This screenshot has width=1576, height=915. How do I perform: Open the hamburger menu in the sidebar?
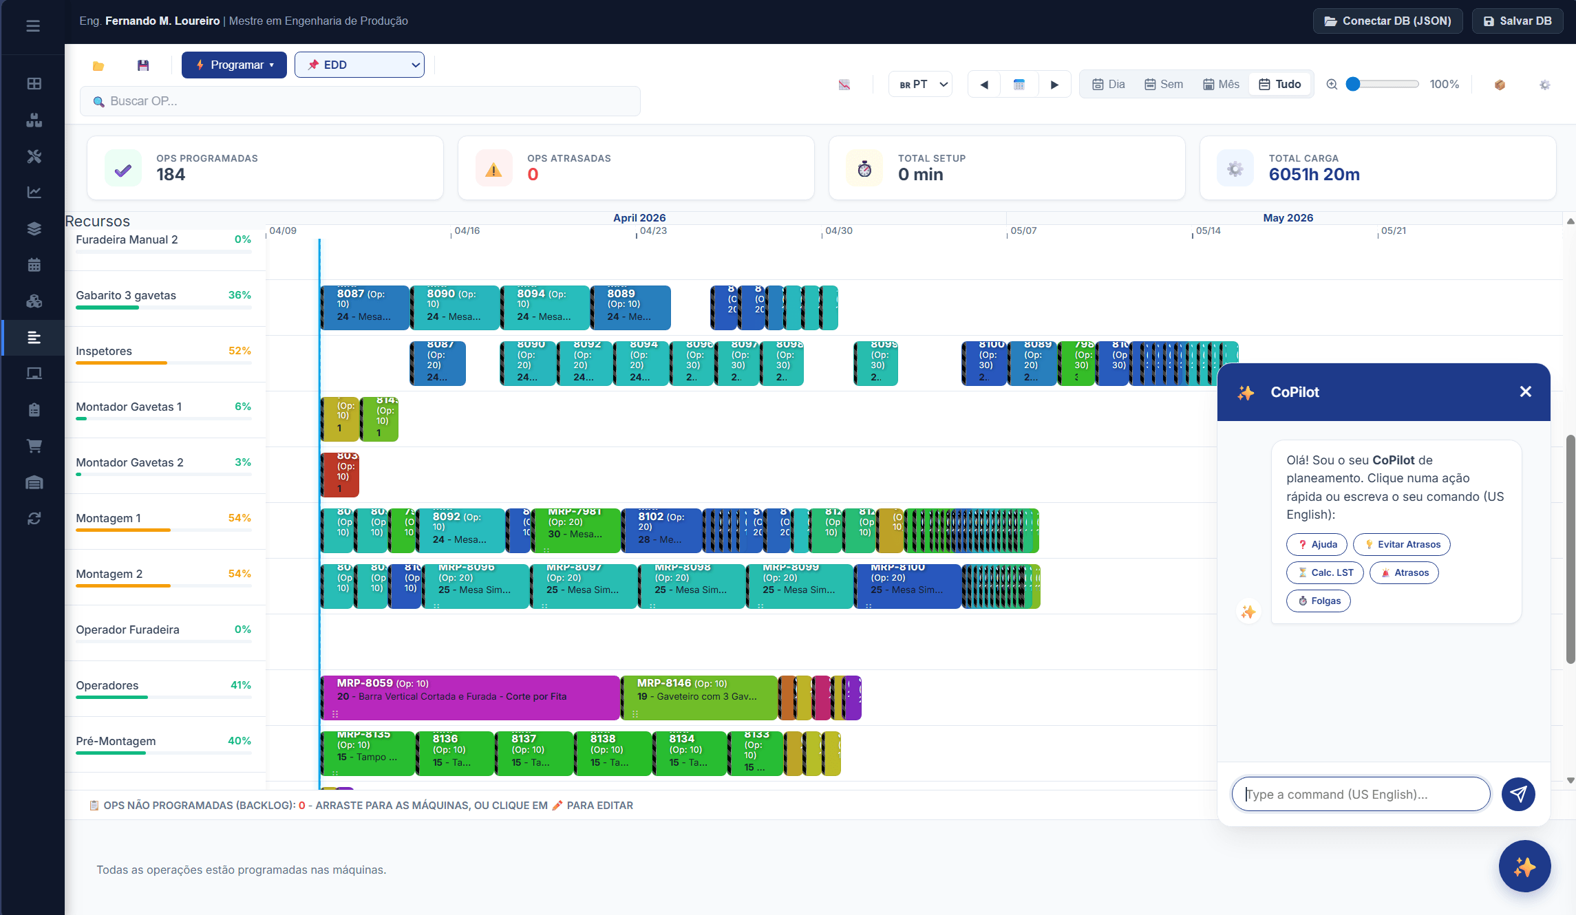pyautogui.click(x=33, y=26)
